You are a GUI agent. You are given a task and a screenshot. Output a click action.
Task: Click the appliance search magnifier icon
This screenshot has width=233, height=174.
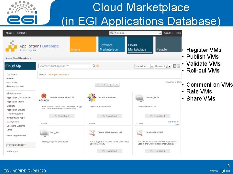click(94, 66)
